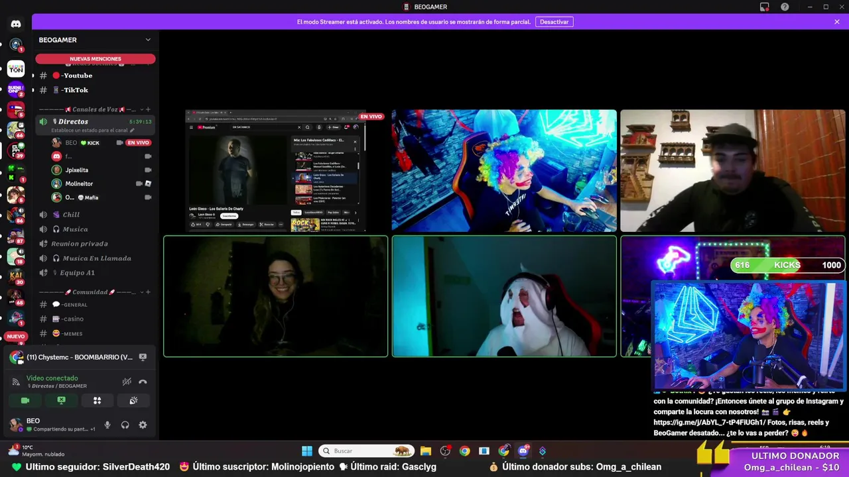Focus the smiling woman webcam tile
849x477 pixels.
pos(275,297)
